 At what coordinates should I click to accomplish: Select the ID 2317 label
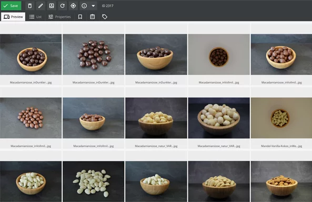[x=107, y=6]
